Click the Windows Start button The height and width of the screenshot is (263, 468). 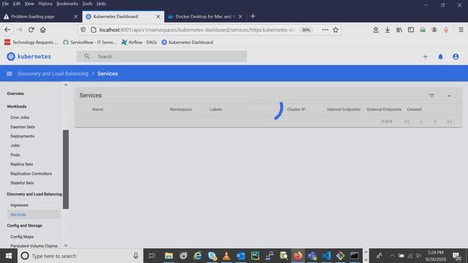coord(9,256)
